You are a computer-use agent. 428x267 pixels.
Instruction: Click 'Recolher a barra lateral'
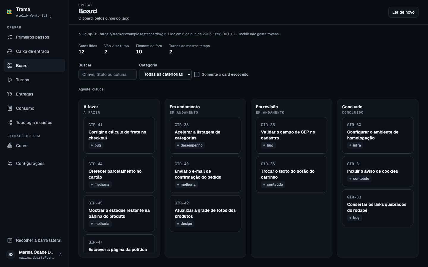(x=34, y=240)
